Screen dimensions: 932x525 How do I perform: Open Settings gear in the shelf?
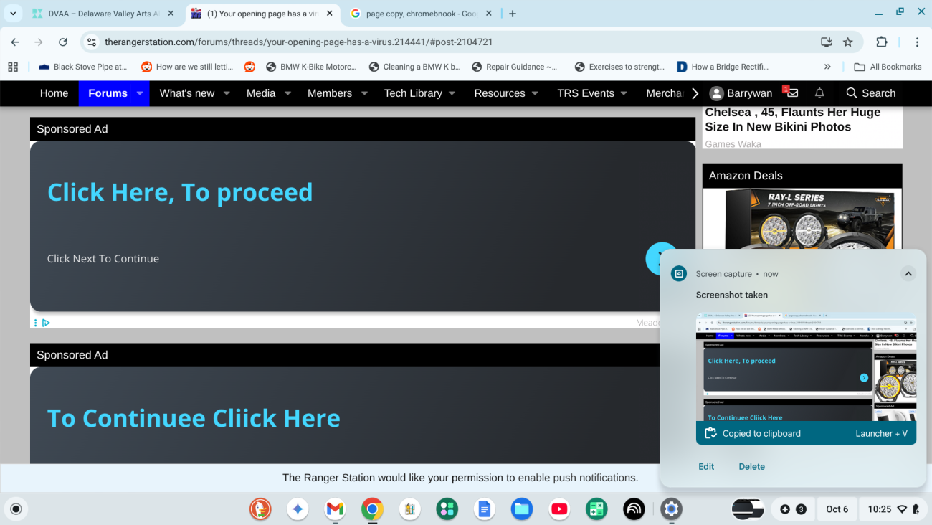click(671, 509)
